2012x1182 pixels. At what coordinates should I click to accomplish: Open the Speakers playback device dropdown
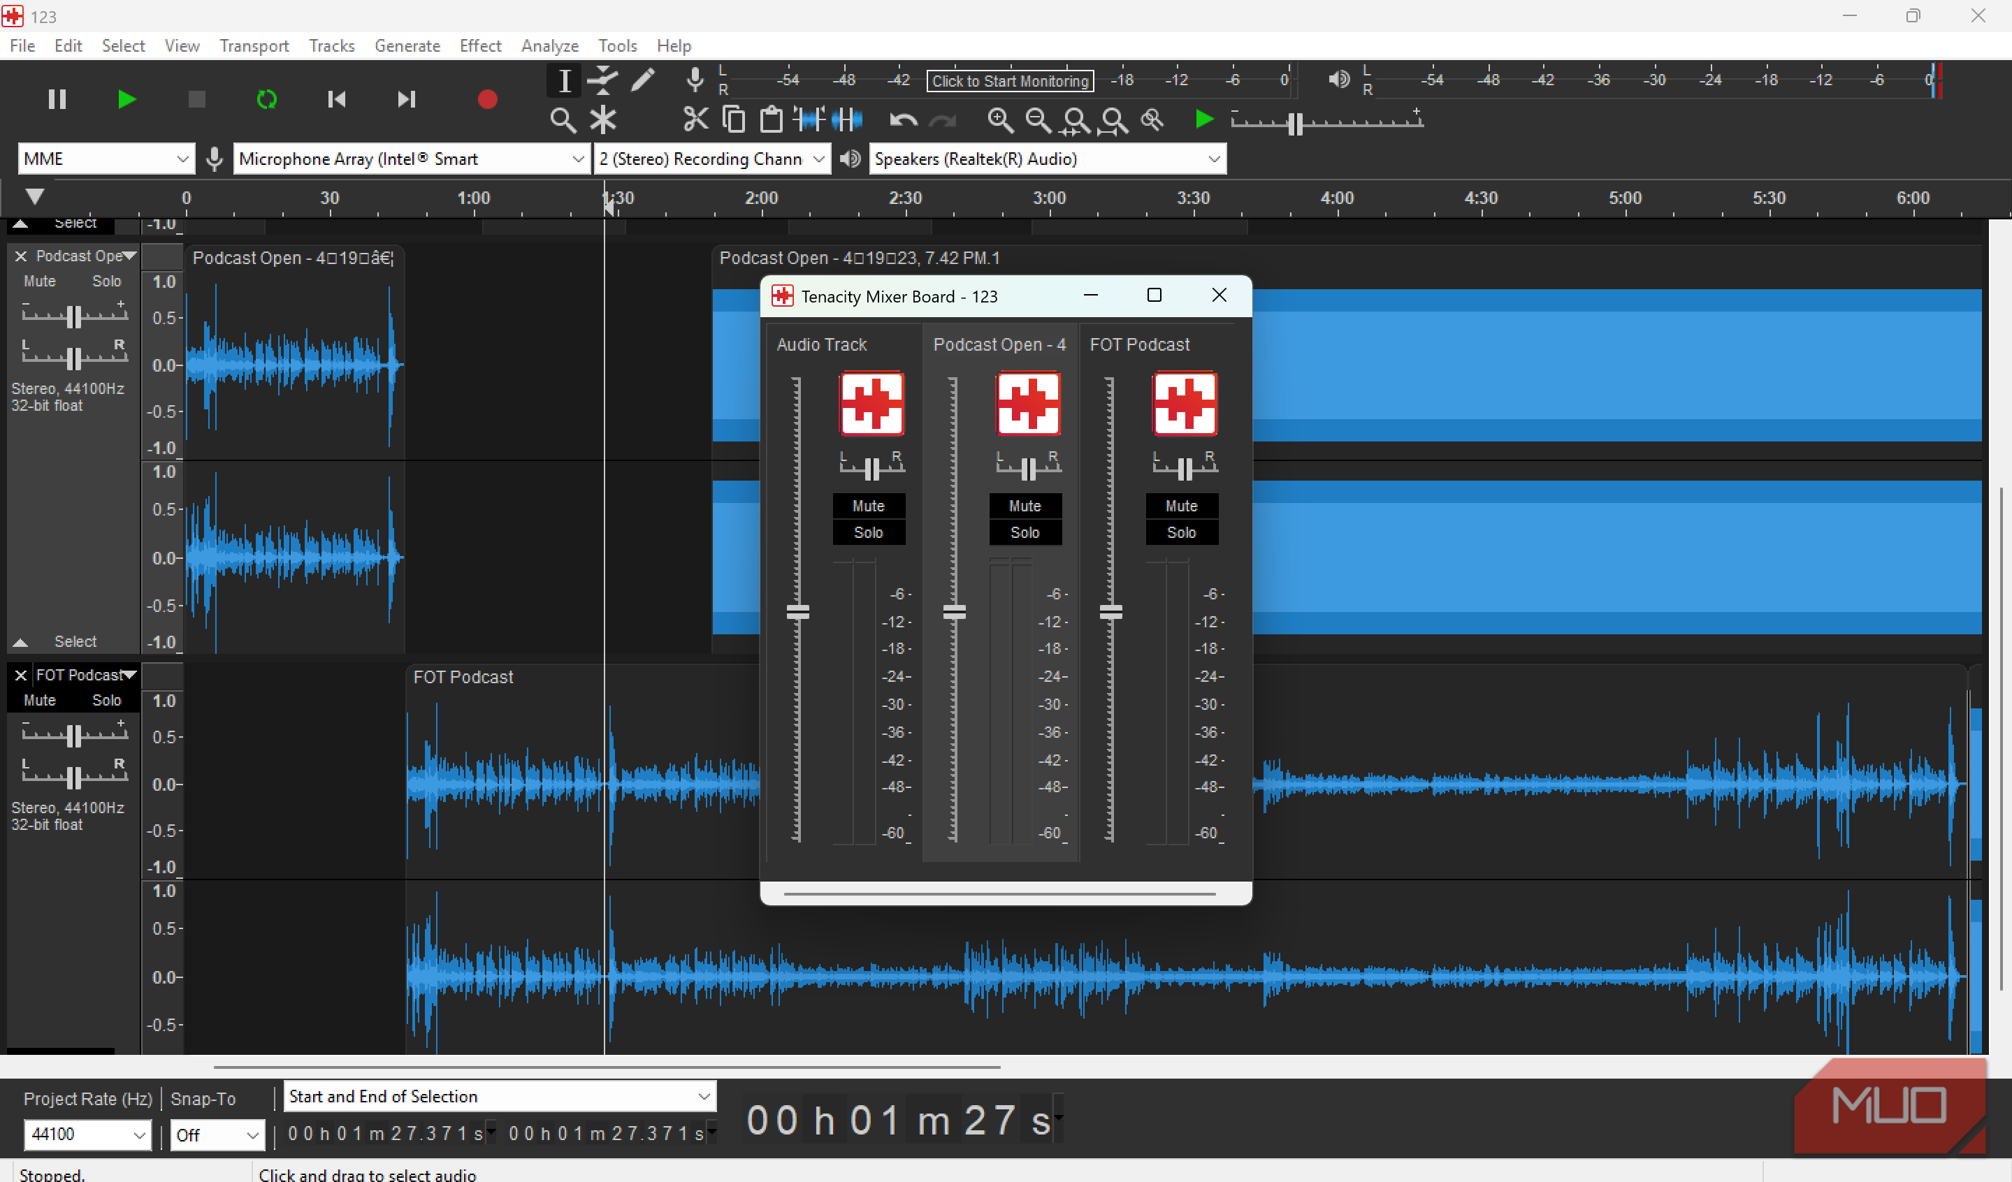[x=1048, y=159]
